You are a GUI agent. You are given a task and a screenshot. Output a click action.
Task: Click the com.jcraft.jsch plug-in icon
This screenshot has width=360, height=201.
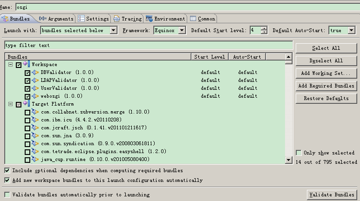(35, 127)
